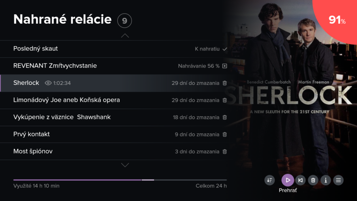Stop the REVENANT recording via stop icon

click(225, 66)
